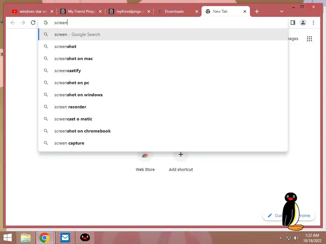
Task: Choose the 'screencastify' suggestion
Action: 163,71
